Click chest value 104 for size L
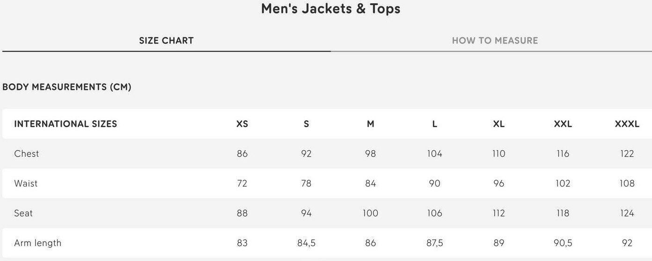The width and height of the screenshot is (652, 261). pos(434,154)
